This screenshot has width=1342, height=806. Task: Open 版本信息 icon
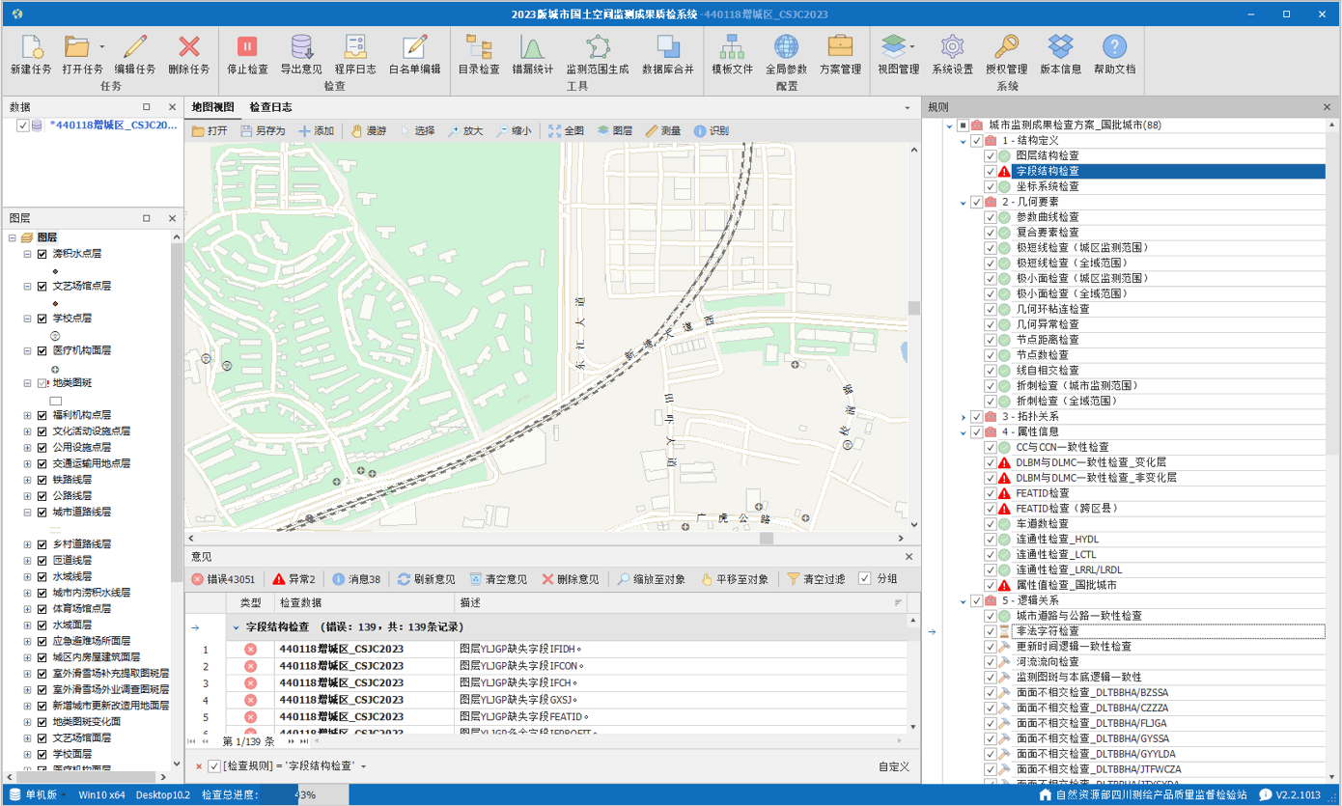(1061, 46)
